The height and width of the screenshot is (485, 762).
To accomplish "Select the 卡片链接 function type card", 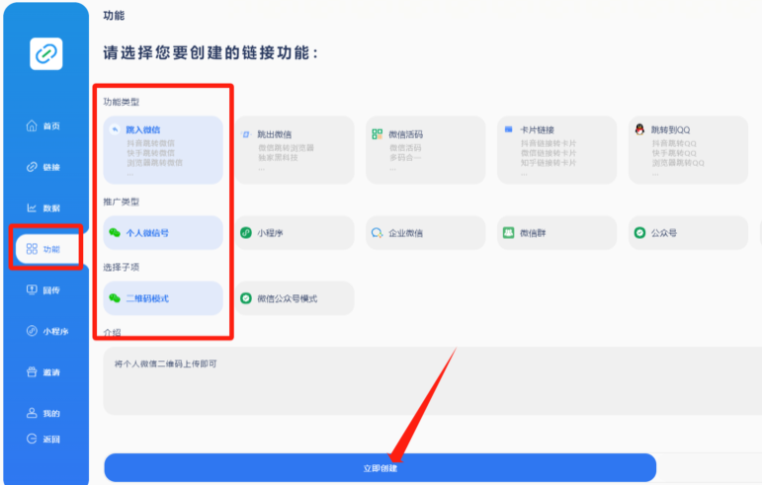I will click(556, 150).
